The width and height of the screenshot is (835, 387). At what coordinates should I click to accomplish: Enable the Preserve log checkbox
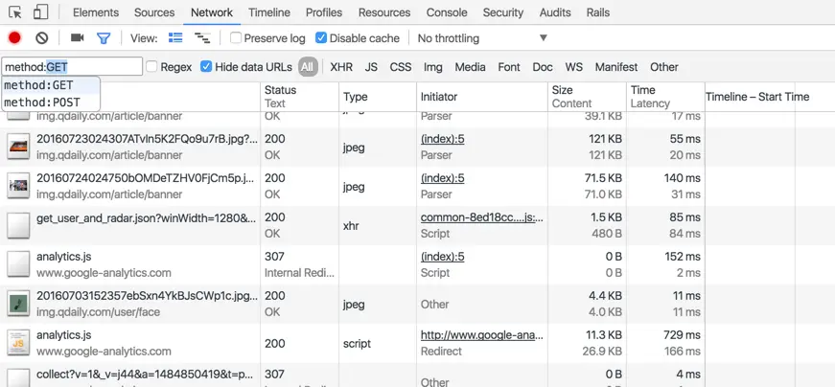236,37
